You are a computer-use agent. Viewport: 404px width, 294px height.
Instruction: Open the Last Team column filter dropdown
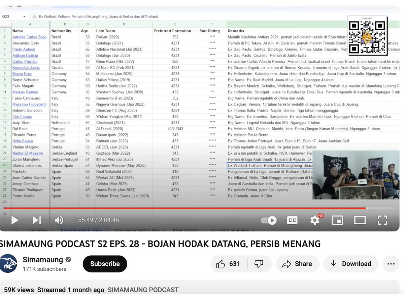(149, 31)
